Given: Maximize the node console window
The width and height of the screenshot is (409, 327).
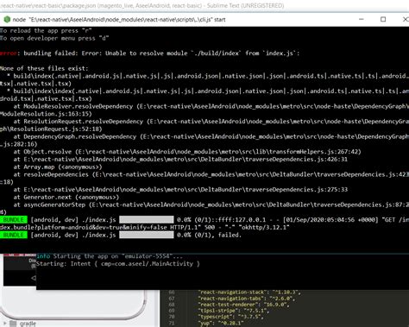Looking at the screenshot, I should [x=383, y=19].
